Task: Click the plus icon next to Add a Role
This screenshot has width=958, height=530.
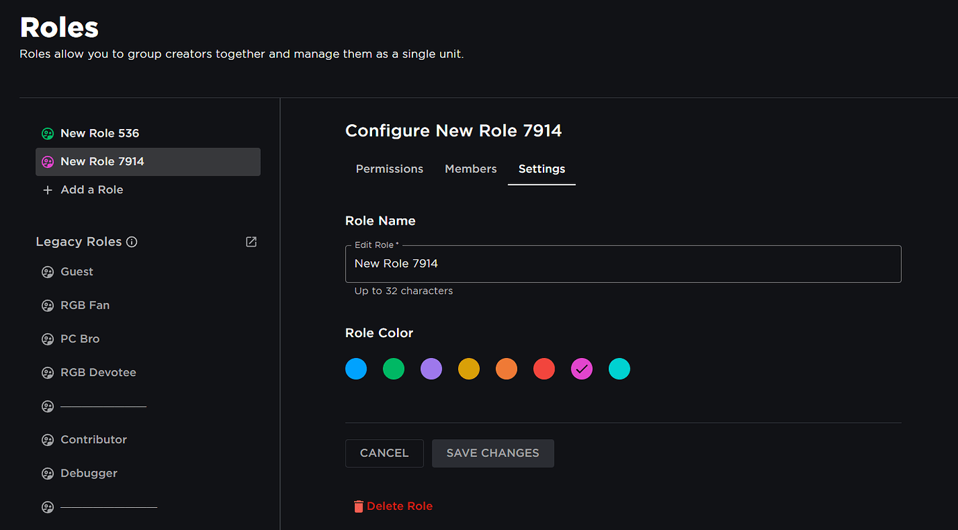Action: pos(48,190)
